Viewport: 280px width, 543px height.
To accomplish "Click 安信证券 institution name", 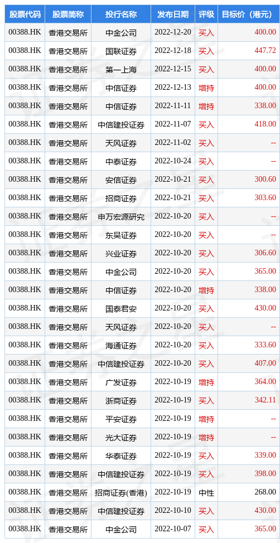I will tap(121, 180).
